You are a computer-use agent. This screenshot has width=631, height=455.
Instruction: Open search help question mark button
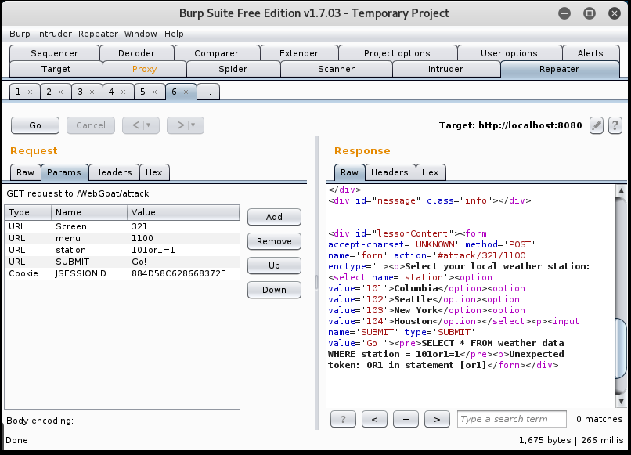343,419
